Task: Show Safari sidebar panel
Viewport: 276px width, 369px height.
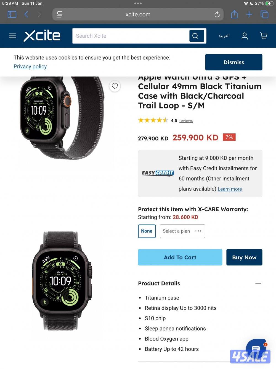Action: (x=12, y=14)
